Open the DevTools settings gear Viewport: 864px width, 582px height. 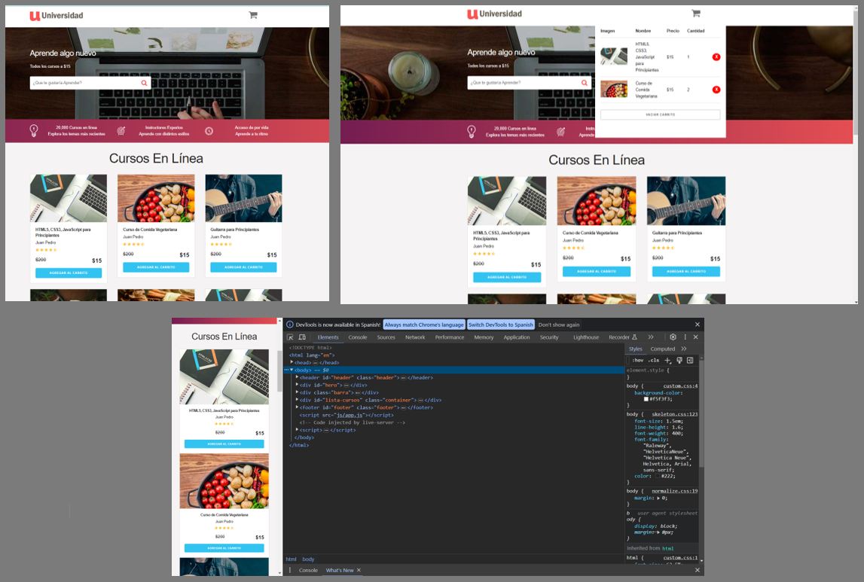673,337
